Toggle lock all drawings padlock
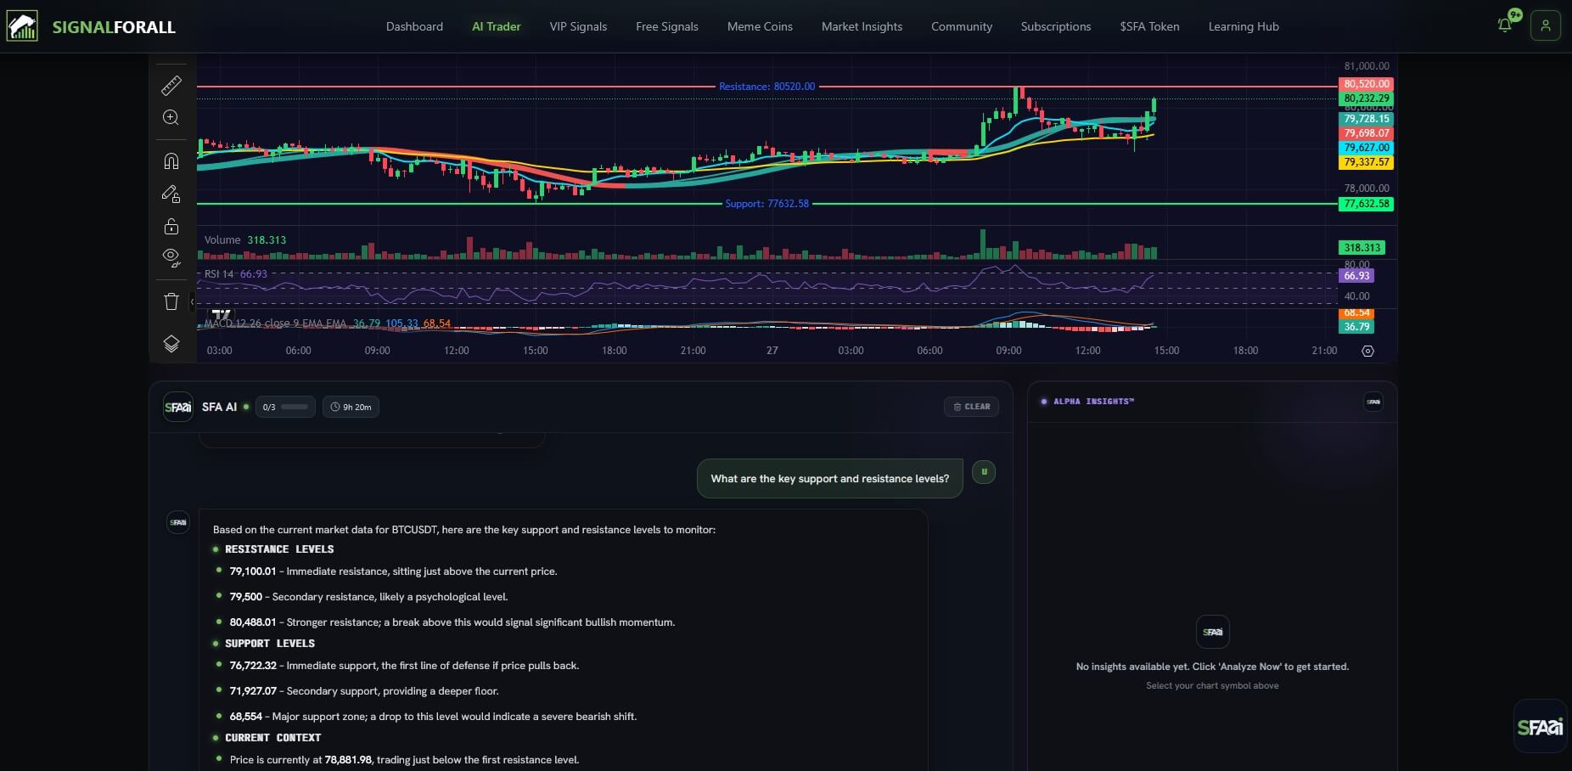This screenshot has height=771, width=1572. click(x=171, y=226)
